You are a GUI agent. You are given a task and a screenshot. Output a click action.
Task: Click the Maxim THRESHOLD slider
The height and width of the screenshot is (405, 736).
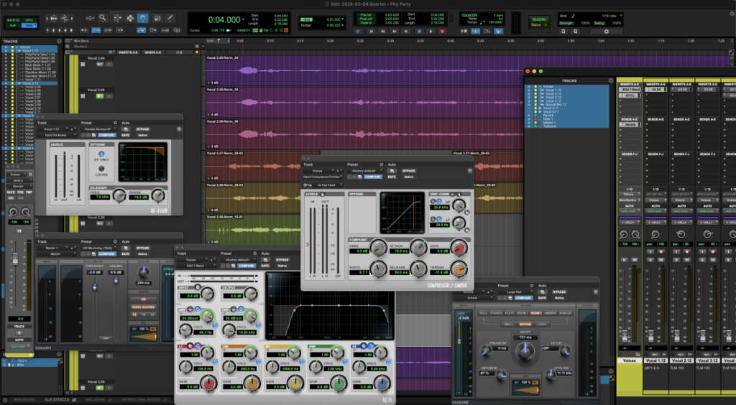click(x=95, y=287)
